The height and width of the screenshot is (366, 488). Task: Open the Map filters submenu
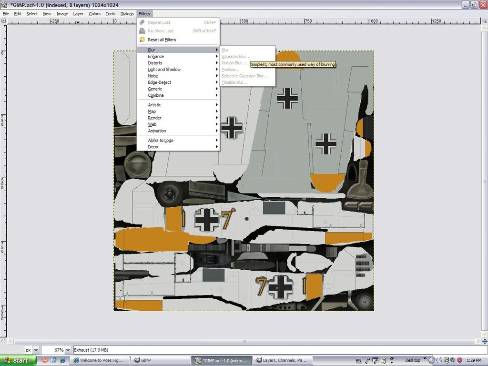pos(178,112)
